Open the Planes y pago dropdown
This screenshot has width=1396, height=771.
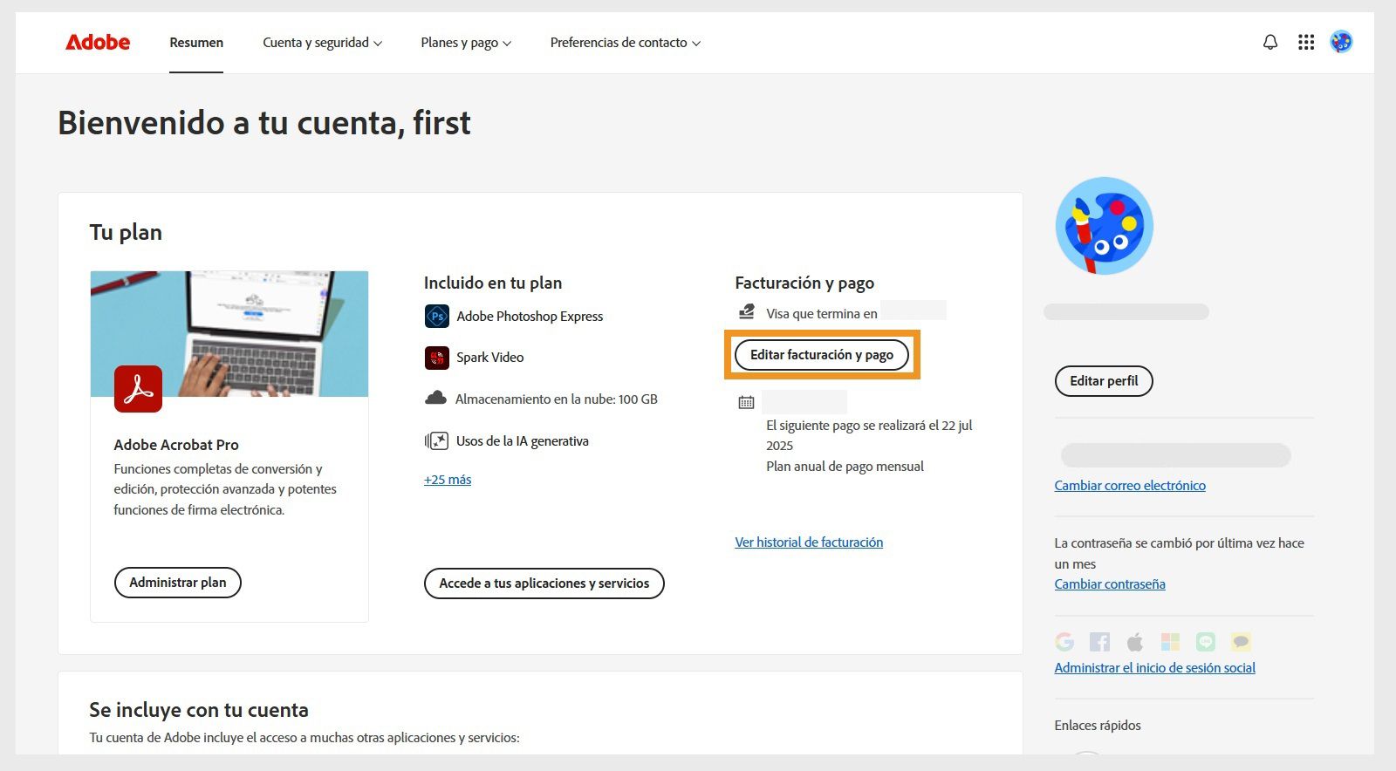point(465,42)
